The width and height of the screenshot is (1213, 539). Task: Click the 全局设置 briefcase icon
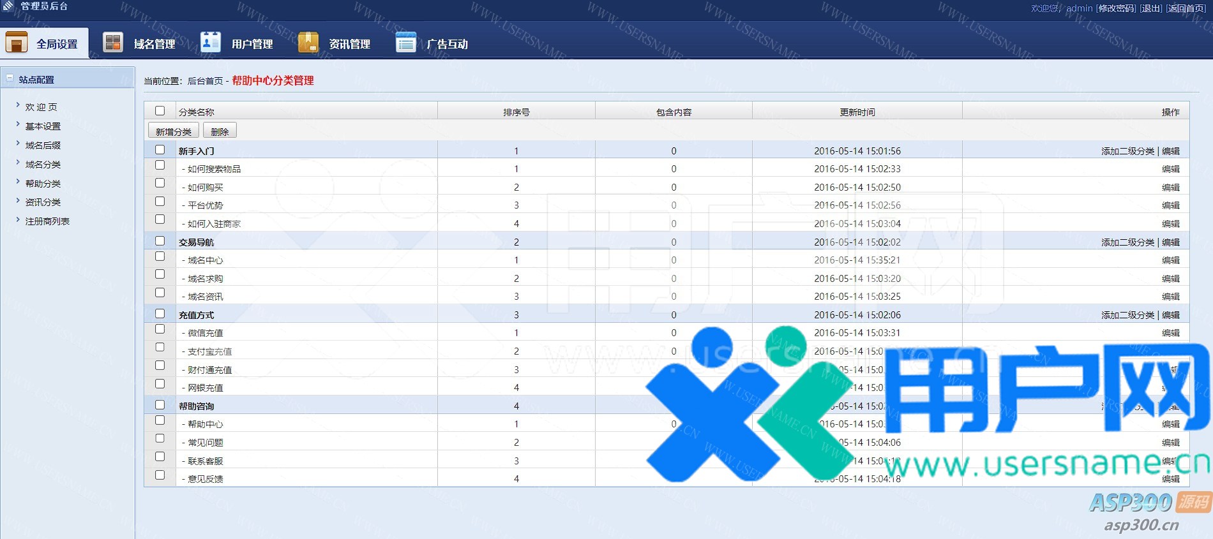click(x=17, y=43)
